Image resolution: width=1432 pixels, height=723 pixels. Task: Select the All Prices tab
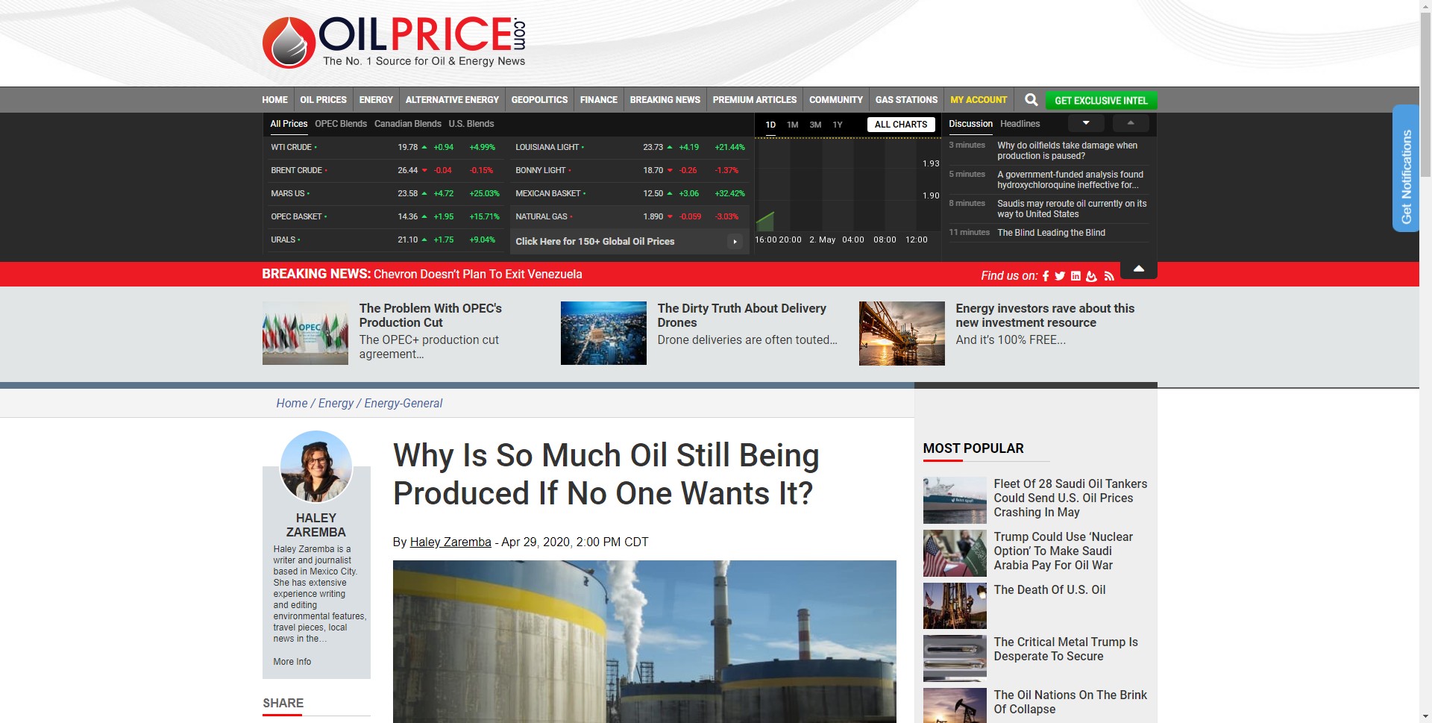pyautogui.click(x=289, y=124)
